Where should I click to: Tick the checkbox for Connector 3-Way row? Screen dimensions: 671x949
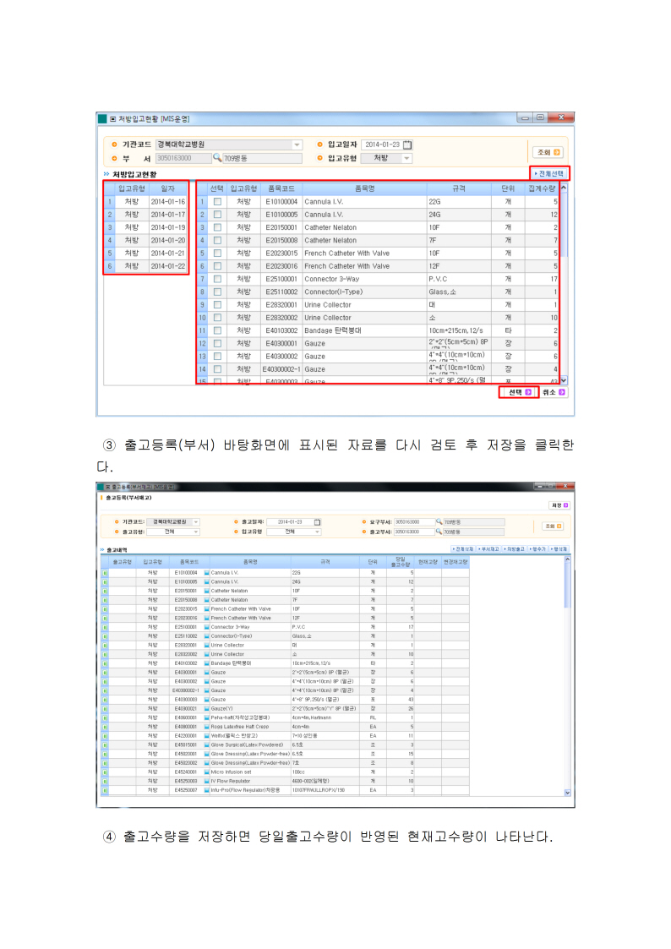pyautogui.click(x=217, y=279)
